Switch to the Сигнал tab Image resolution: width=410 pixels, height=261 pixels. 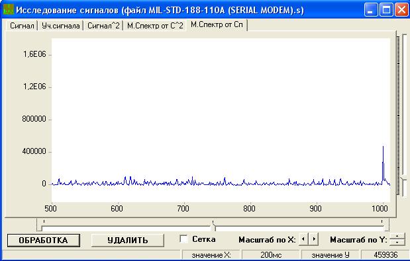point(22,26)
